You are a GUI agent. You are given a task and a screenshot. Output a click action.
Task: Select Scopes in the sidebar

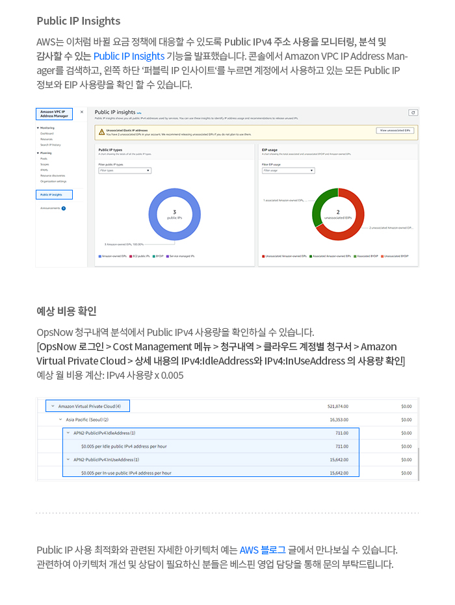click(45, 164)
